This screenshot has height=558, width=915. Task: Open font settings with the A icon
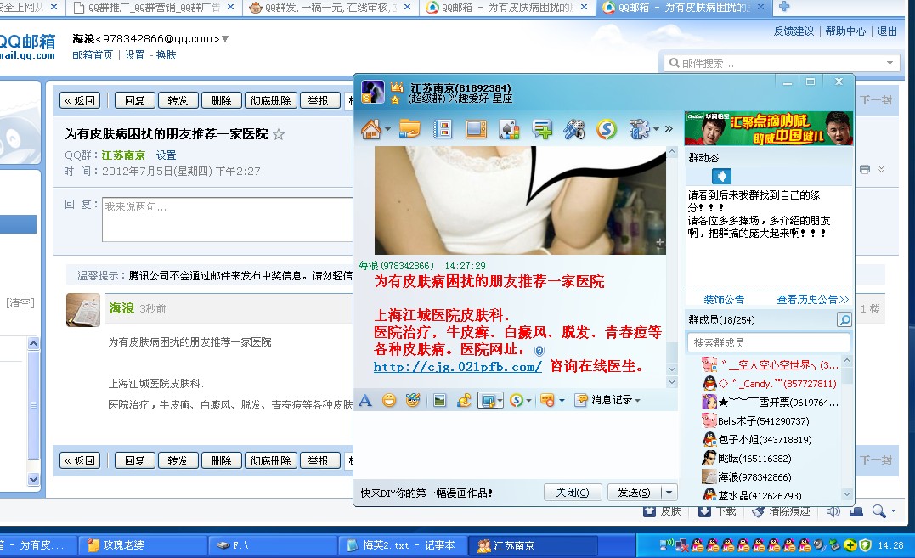coord(365,400)
